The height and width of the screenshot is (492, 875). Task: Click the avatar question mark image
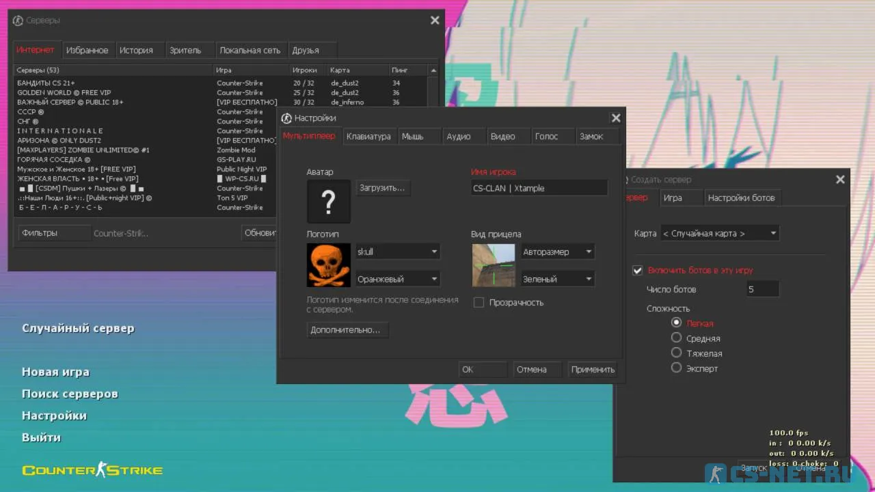(329, 202)
